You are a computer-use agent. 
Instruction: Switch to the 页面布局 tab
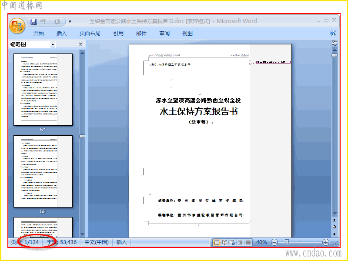pos(90,33)
